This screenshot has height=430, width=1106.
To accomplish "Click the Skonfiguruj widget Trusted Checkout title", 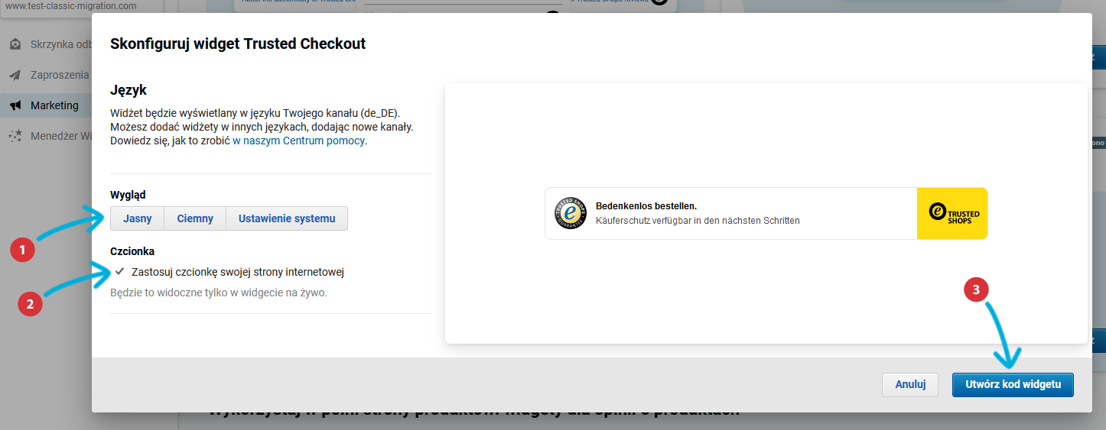I will pyautogui.click(x=238, y=44).
